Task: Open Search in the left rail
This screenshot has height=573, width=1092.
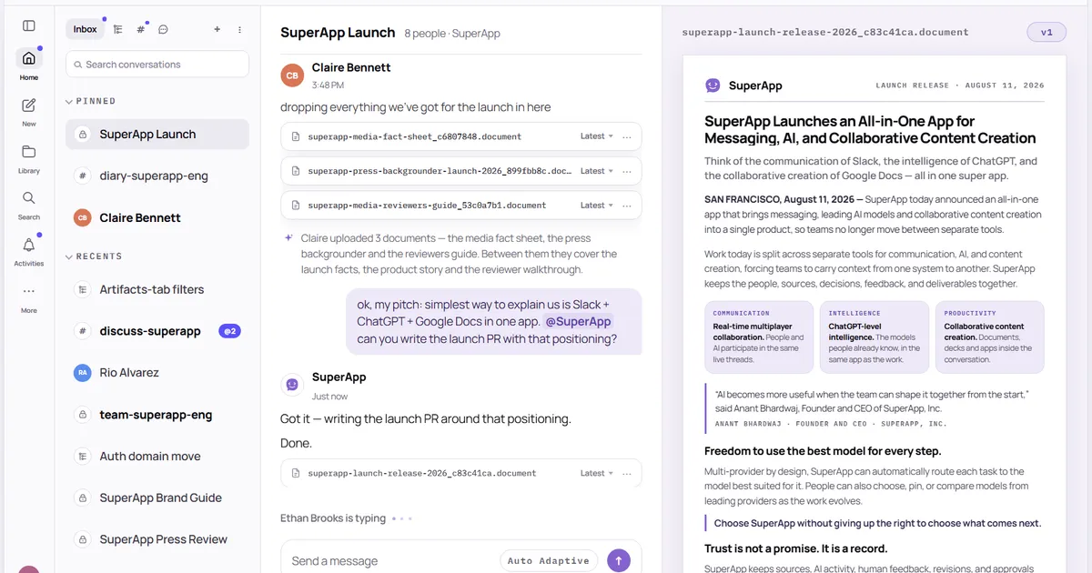Action: click(x=29, y=204)
